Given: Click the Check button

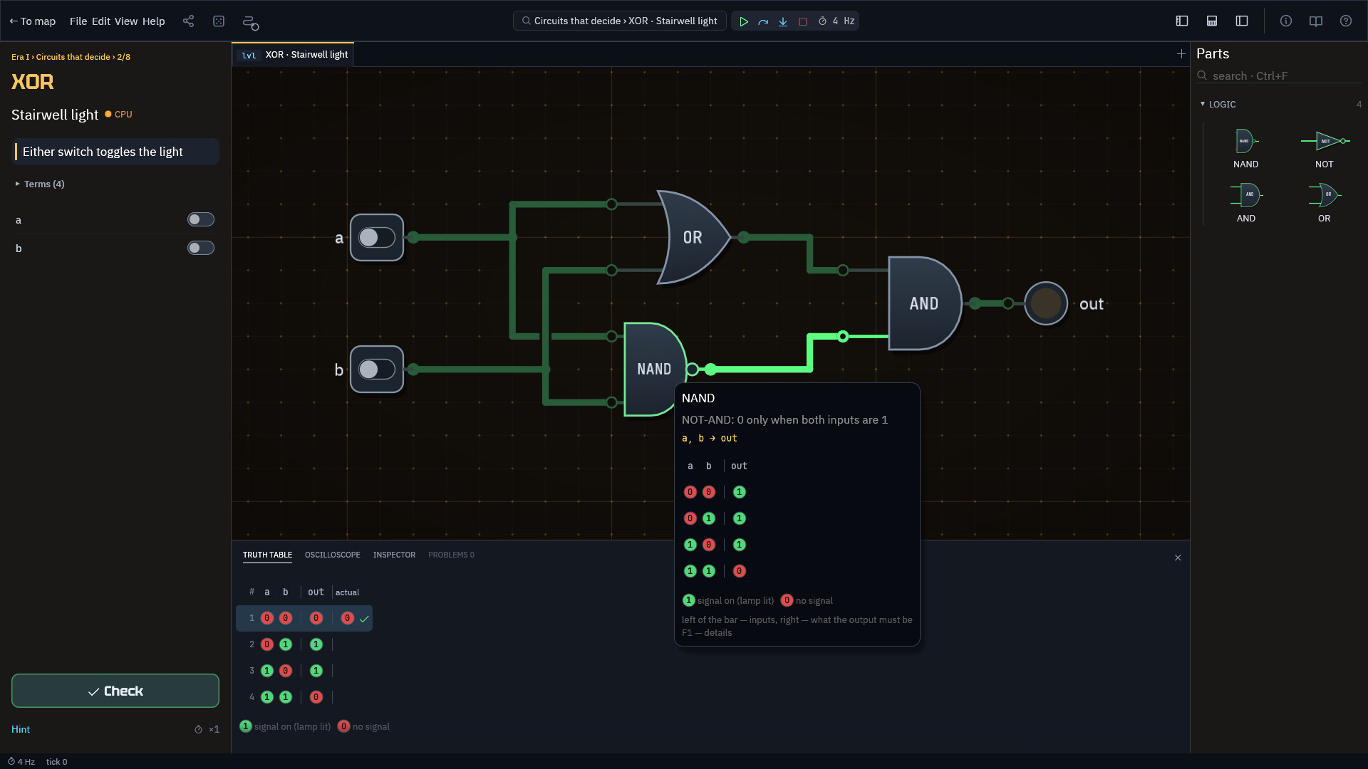Looking at the screenshot, I should pos(115,691).
